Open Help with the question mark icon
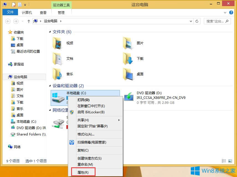The width and height of the screenshot is (237, 177). coord(231,12)
